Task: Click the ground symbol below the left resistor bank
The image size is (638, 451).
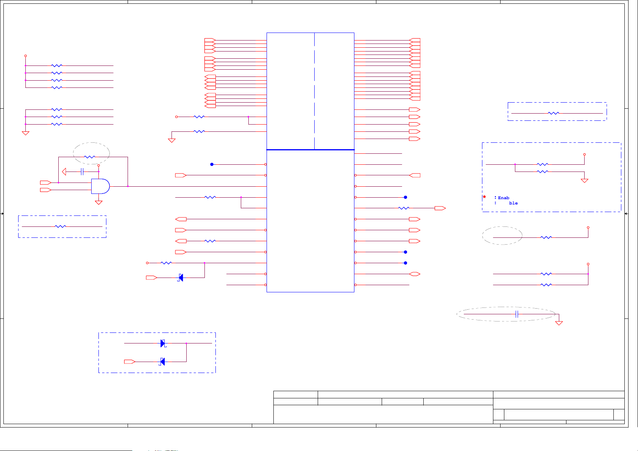Action: click(x=25, y=133)
